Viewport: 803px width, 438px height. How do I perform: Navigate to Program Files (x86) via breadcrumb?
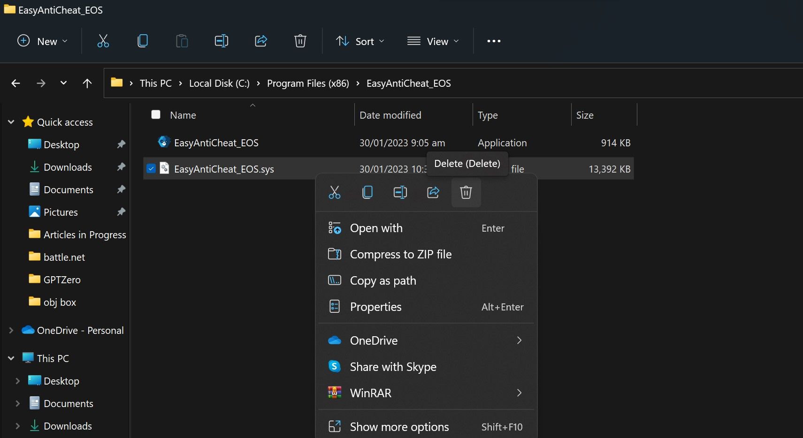click(x=307, y=83)
